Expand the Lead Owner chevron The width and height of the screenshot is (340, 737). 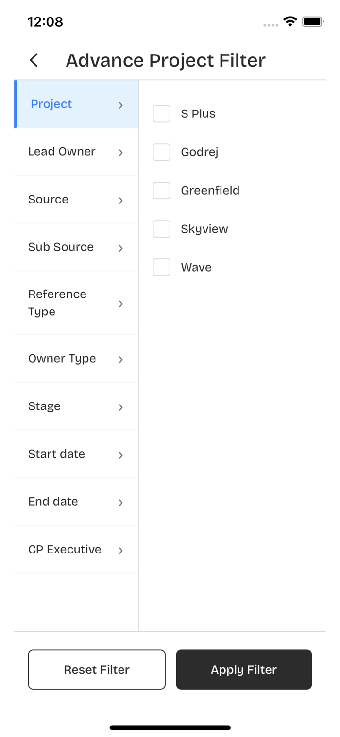pyautogui.click(x=120, y=153)
